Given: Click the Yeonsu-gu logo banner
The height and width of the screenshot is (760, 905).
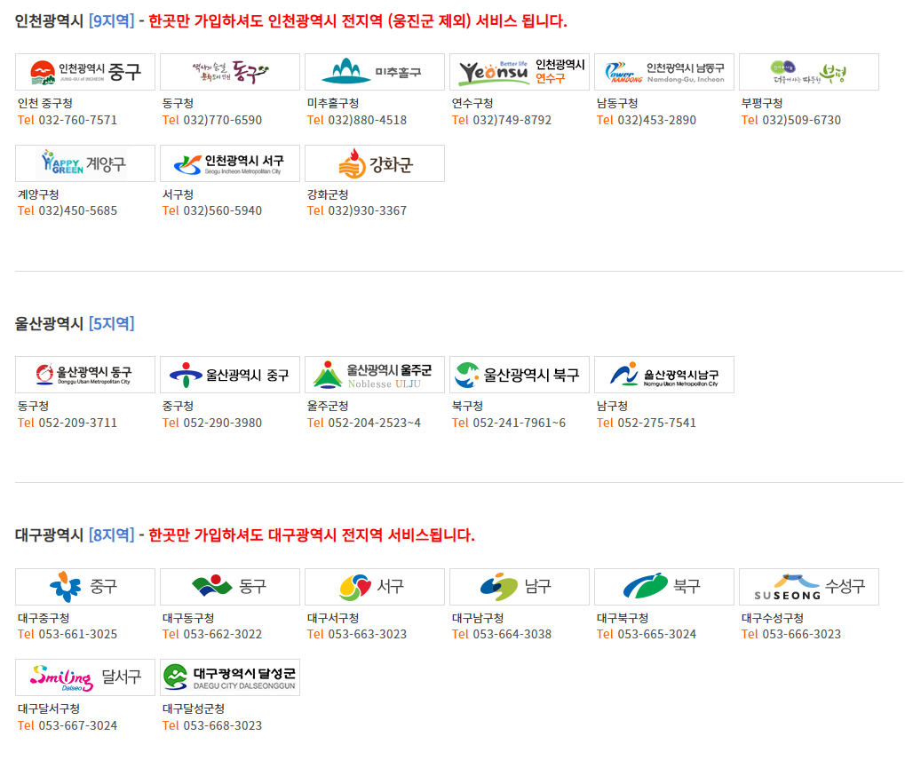Looking at the screenshot, I should (520, 72).
